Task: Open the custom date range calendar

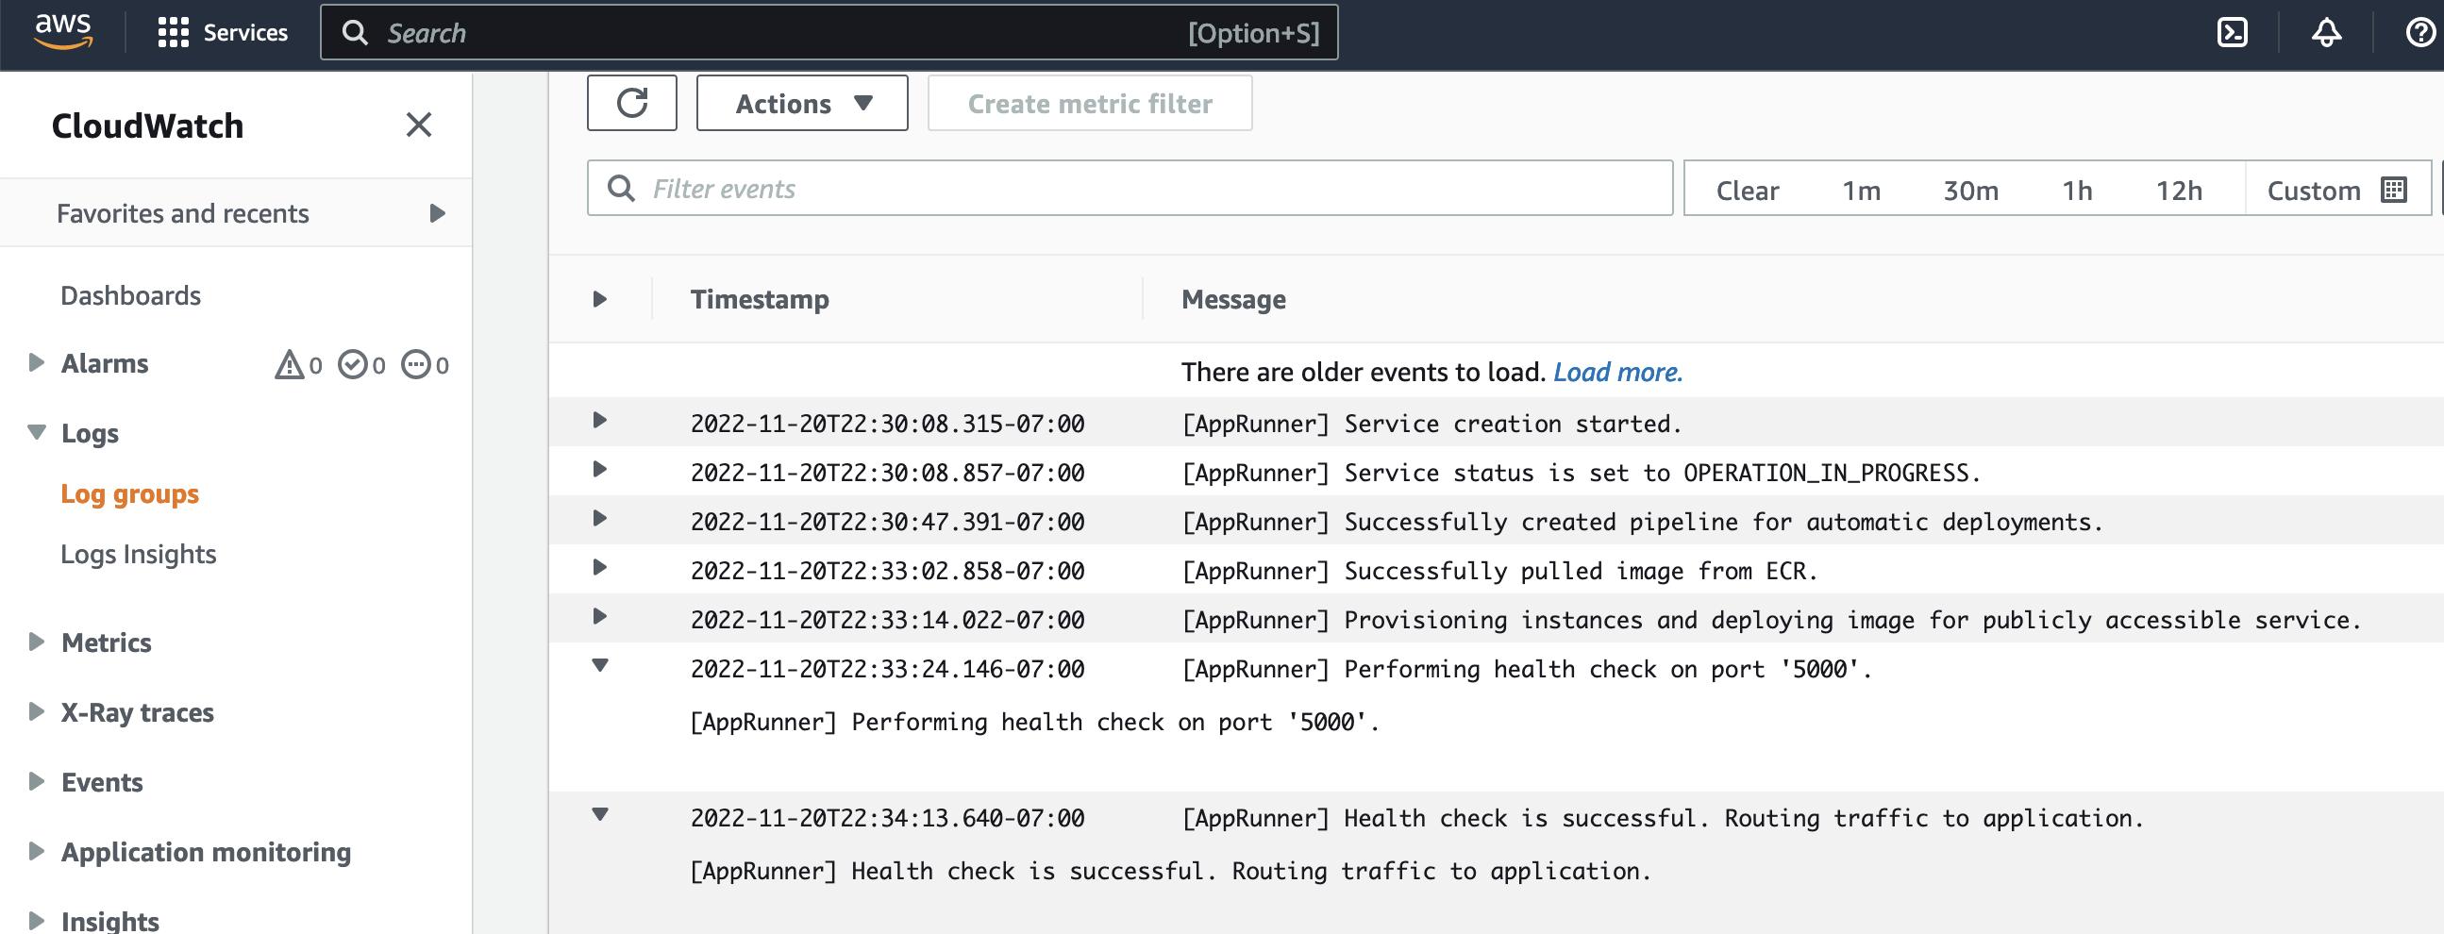Action: pyautogui.click(x=2394, y=189)
